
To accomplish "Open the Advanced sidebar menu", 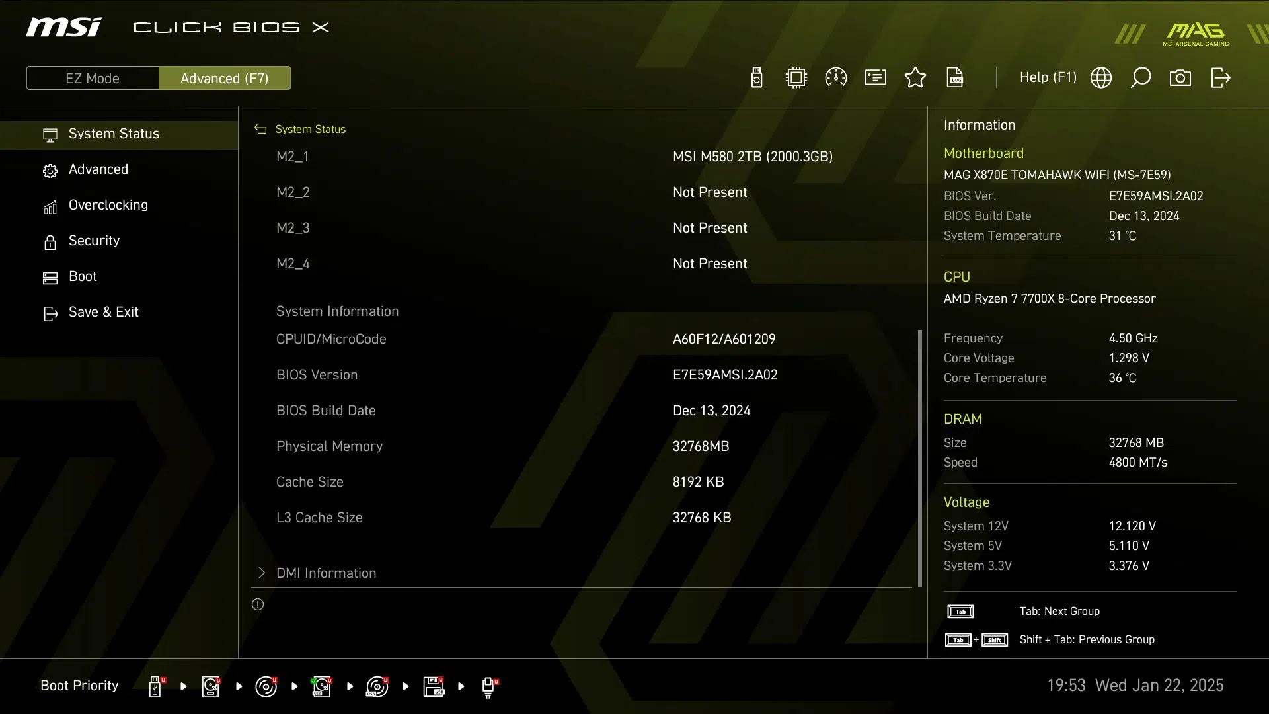I will pos(119,170).
